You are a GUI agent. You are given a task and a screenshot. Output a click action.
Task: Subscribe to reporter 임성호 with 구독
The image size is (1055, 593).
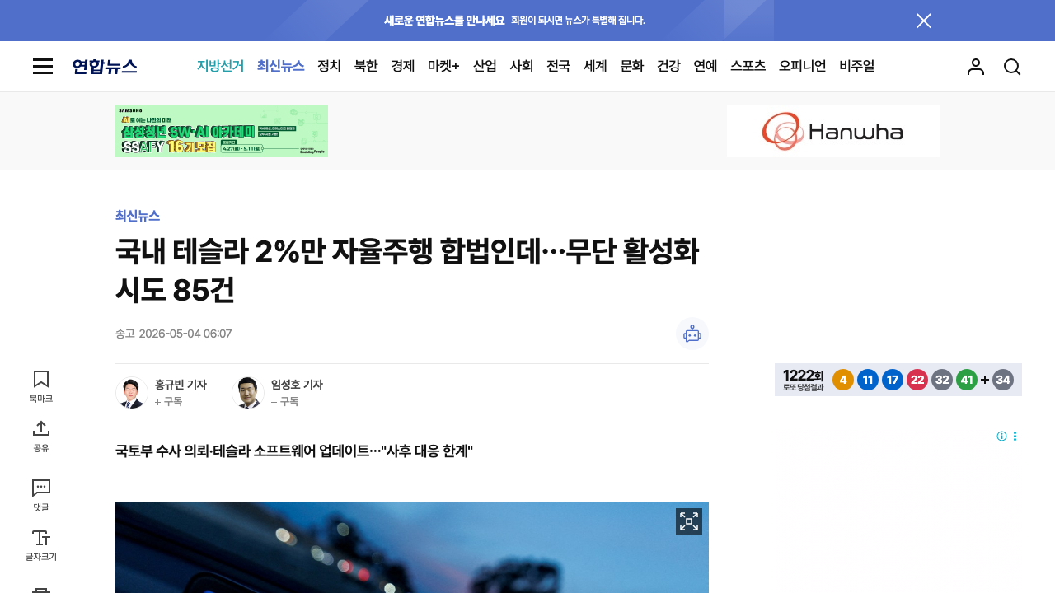284,402
